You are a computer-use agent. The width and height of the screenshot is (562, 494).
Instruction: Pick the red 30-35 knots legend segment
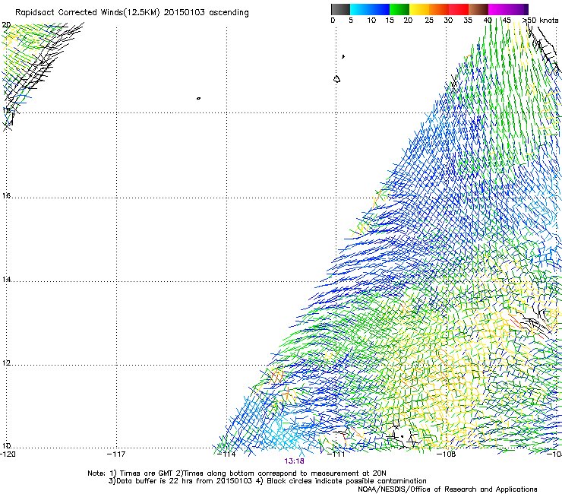point(459,9)
